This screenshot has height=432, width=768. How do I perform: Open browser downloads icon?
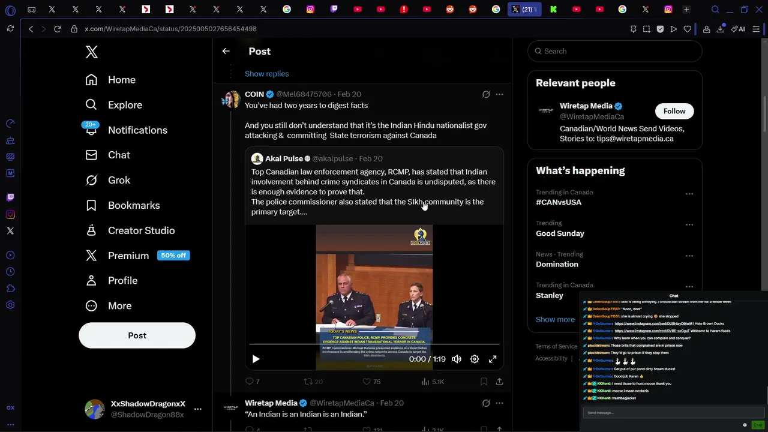(x=720, y=29)
